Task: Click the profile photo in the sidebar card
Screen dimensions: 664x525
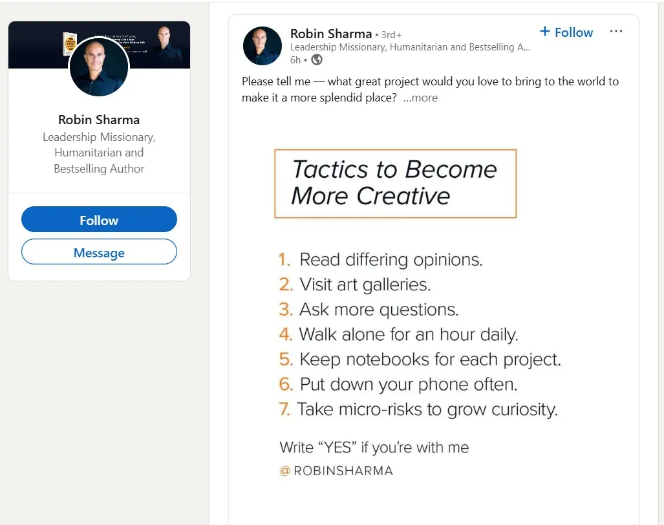Action: (x=98, y=67)
